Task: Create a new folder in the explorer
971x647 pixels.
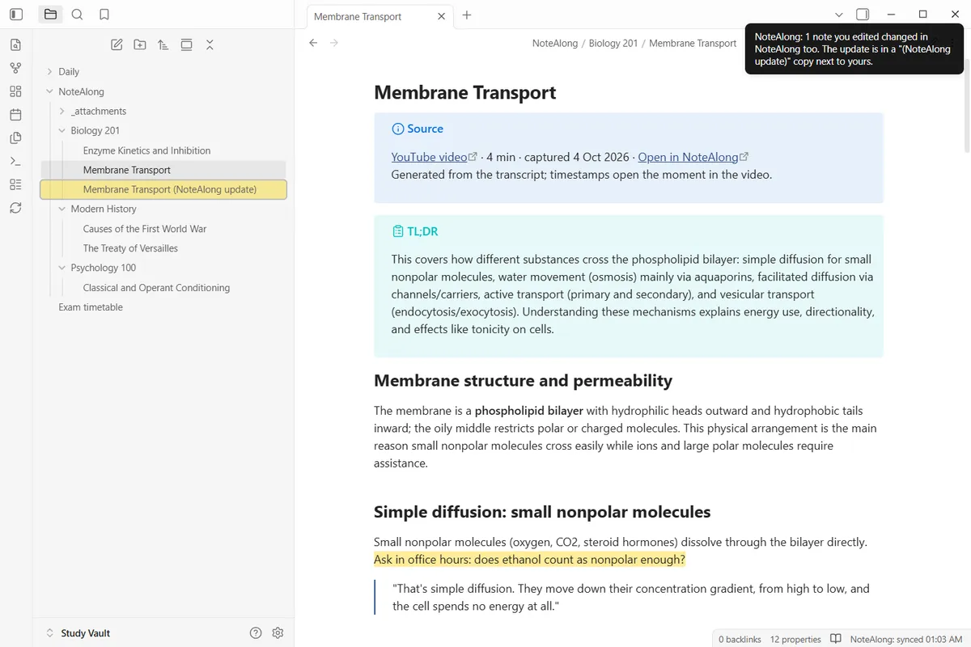Action: coord(140,45)
